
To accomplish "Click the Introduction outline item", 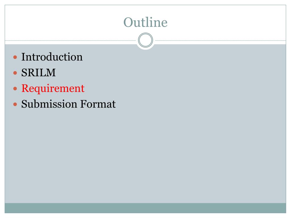I will point(52,57).
